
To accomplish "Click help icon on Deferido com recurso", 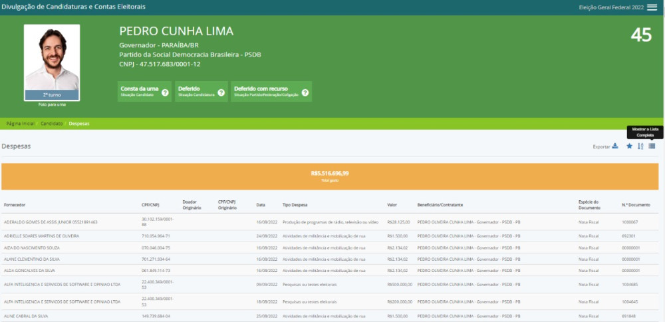I will 305,92.
